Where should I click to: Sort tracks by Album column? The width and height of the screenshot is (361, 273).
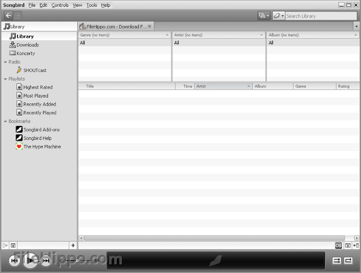(x=272, y=86)
